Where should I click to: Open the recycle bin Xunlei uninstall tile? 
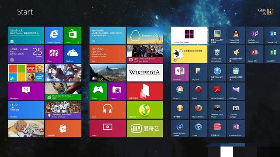(236, 73)
